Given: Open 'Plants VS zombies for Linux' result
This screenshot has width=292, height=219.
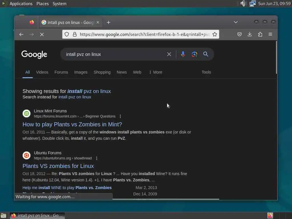Looking at the screenshot, I should [58, 166].
